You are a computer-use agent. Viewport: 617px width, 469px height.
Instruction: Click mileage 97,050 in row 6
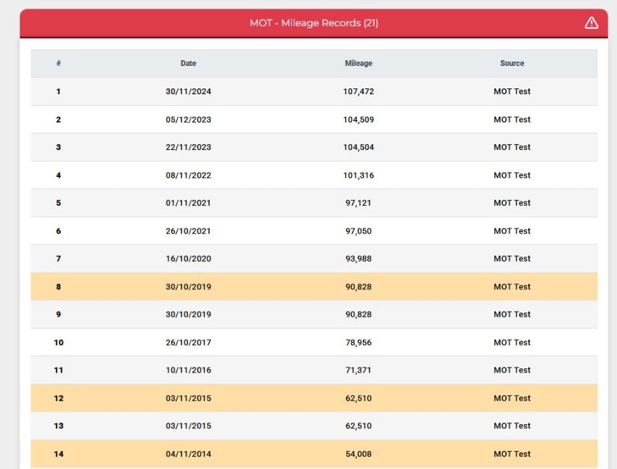(x=358, y=231)
